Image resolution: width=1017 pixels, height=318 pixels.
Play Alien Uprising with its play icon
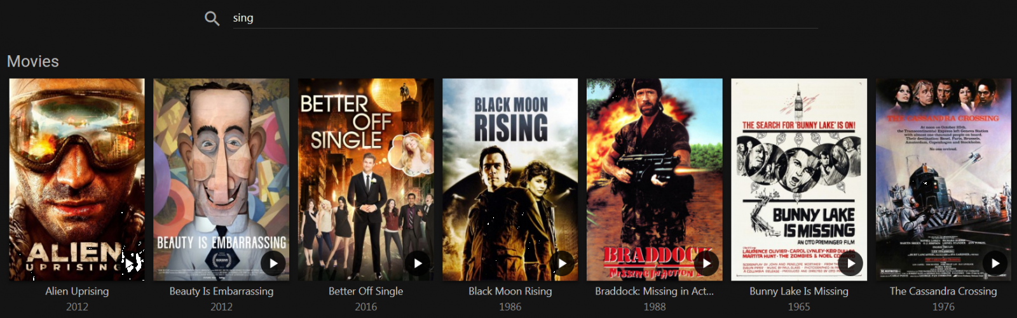(x=129, y=263)
